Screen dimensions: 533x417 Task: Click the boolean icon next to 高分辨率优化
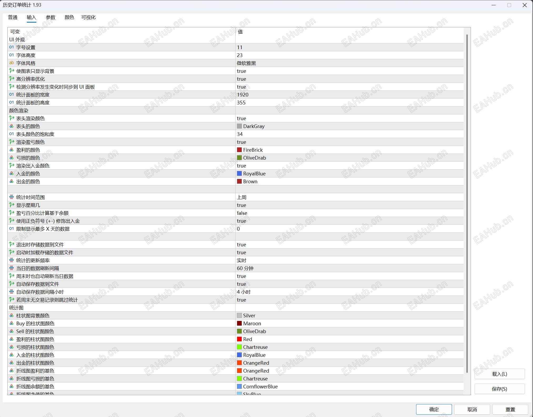[x=11, y=79]
